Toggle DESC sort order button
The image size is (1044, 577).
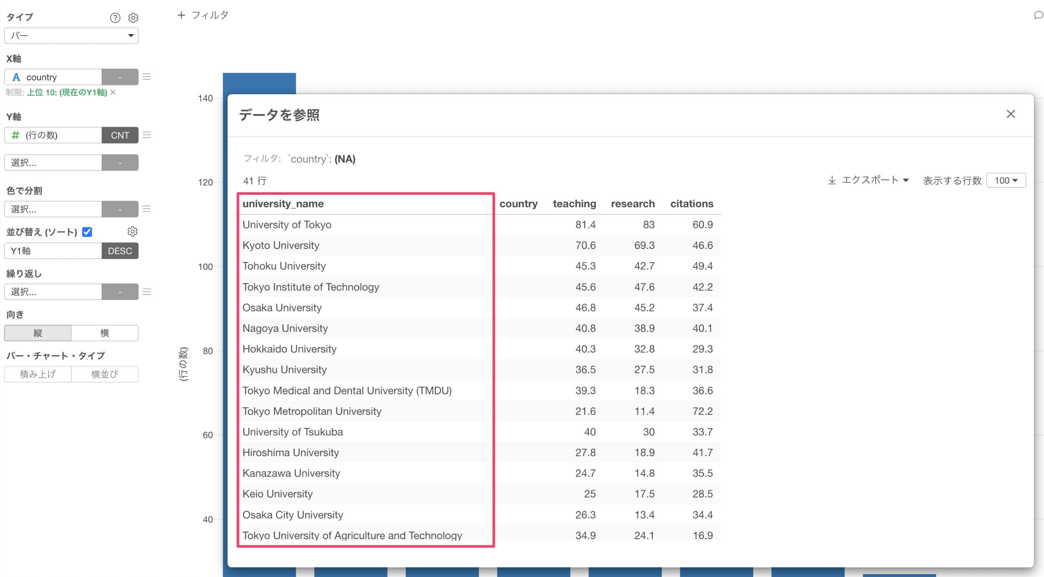pos(120,251)
